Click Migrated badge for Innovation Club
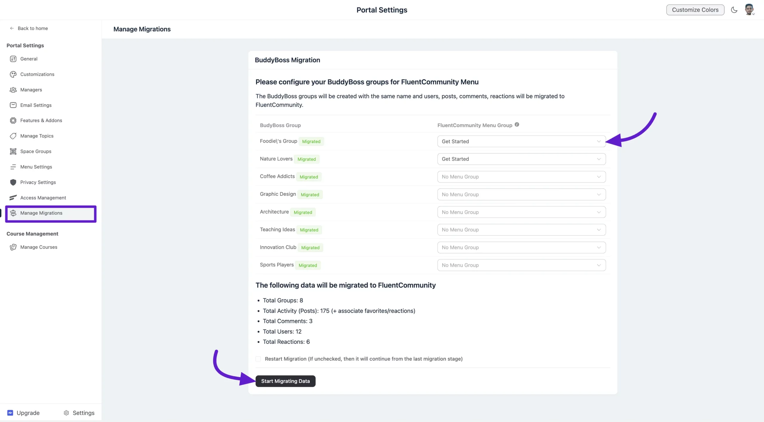 point(310,247)
